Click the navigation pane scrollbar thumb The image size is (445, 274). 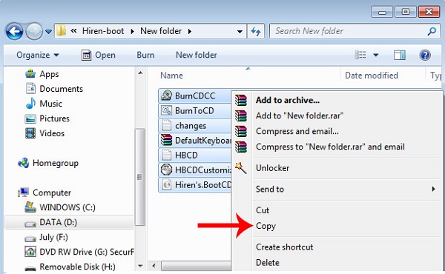pyautogui.click(x=140, y=177)
